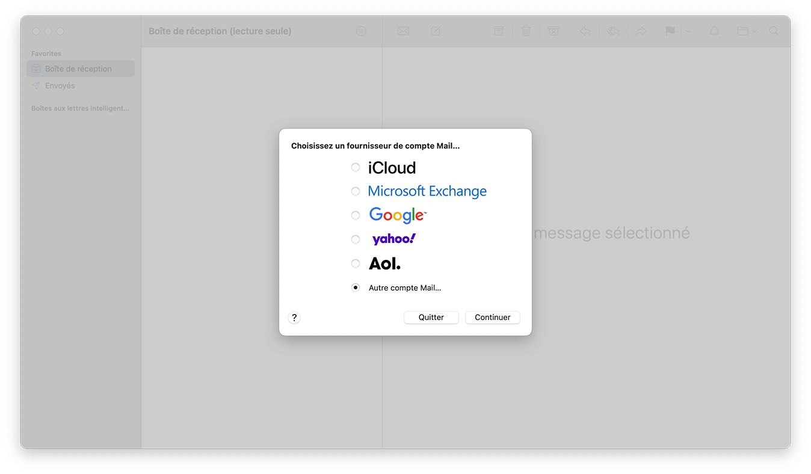Select the Google account radio button

[x=356, y=215]
